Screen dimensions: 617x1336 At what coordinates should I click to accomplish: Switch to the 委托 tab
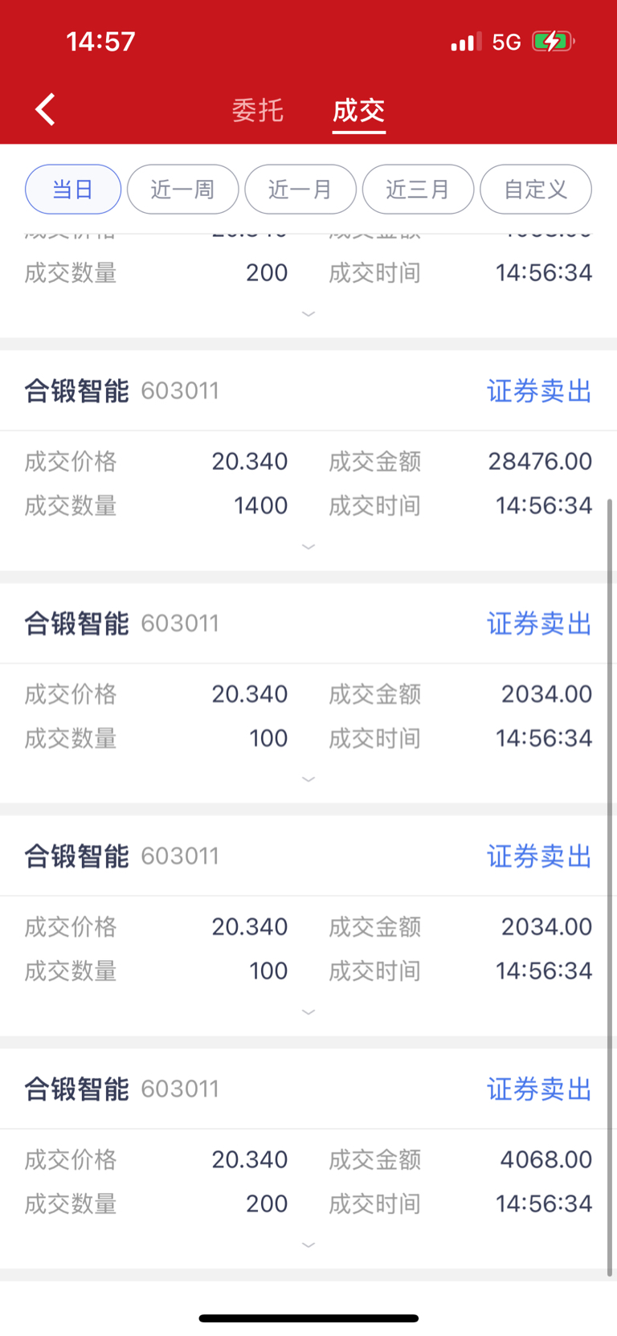(x=258, y=110)
